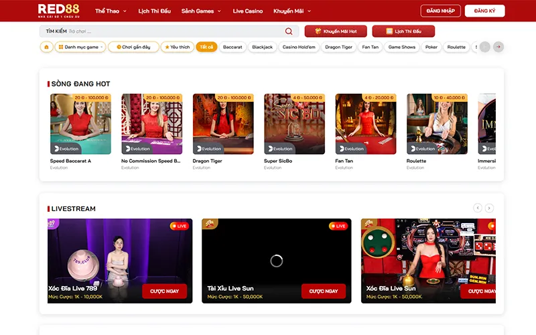Screen dimensions: 536x335
Task: Click the loading spinner in Tài Xỉu stream
Action: click(x=277, y=261)
